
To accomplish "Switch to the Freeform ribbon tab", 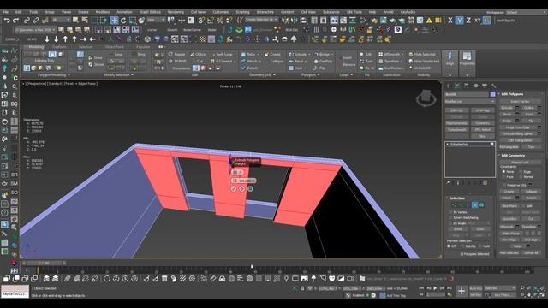I will 59,47.
